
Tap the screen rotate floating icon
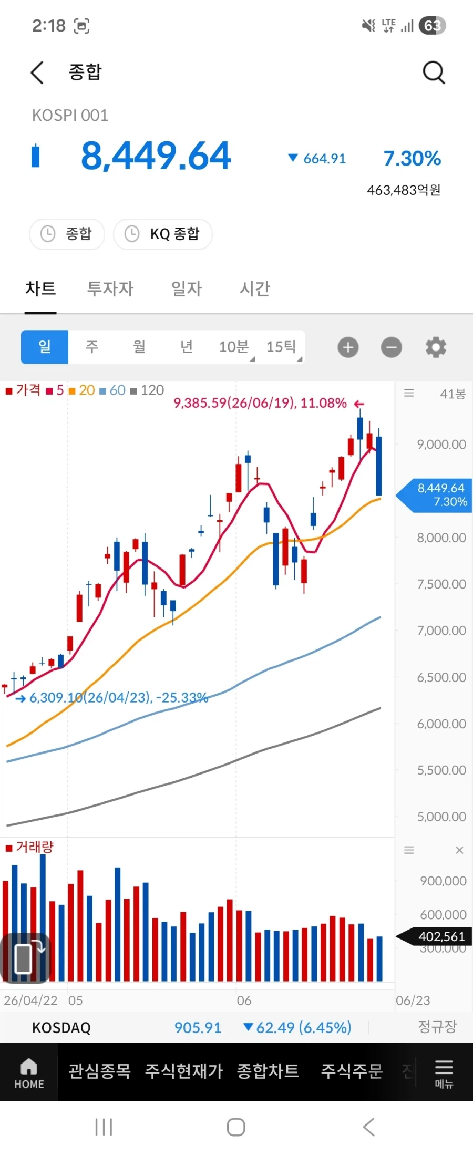pyautogui.click(x=25, y=958)
